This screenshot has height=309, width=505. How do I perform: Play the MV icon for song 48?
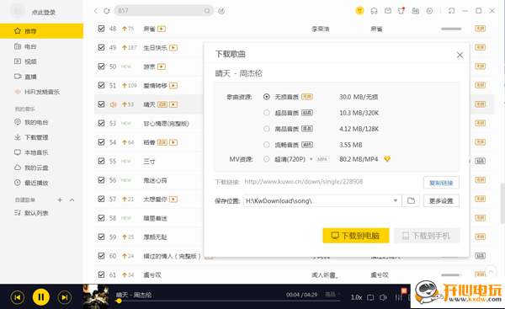[x=162, y=29]
